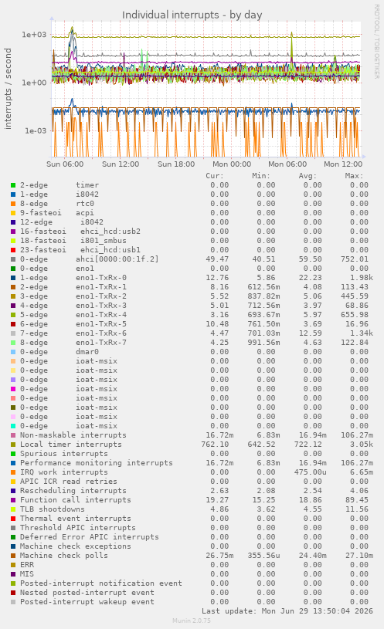Click the eno1-TxRx-5 current value '10.48'

(x=219, y=324)
